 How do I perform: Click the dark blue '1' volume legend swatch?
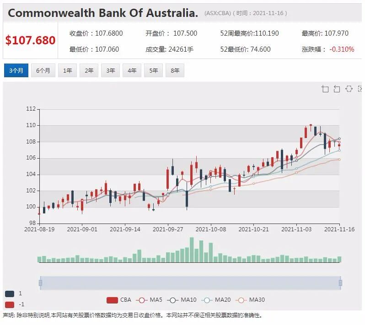click(x=10, y=293)
